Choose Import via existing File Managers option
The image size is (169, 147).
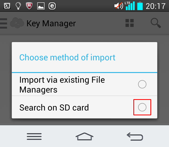(x=62, y=84)
